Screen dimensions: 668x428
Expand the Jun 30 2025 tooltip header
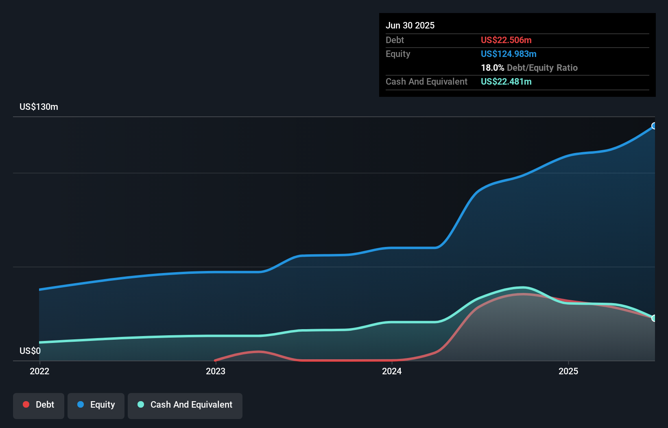tap(410, 25)
